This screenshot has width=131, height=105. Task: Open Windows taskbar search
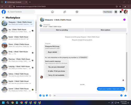8,103
